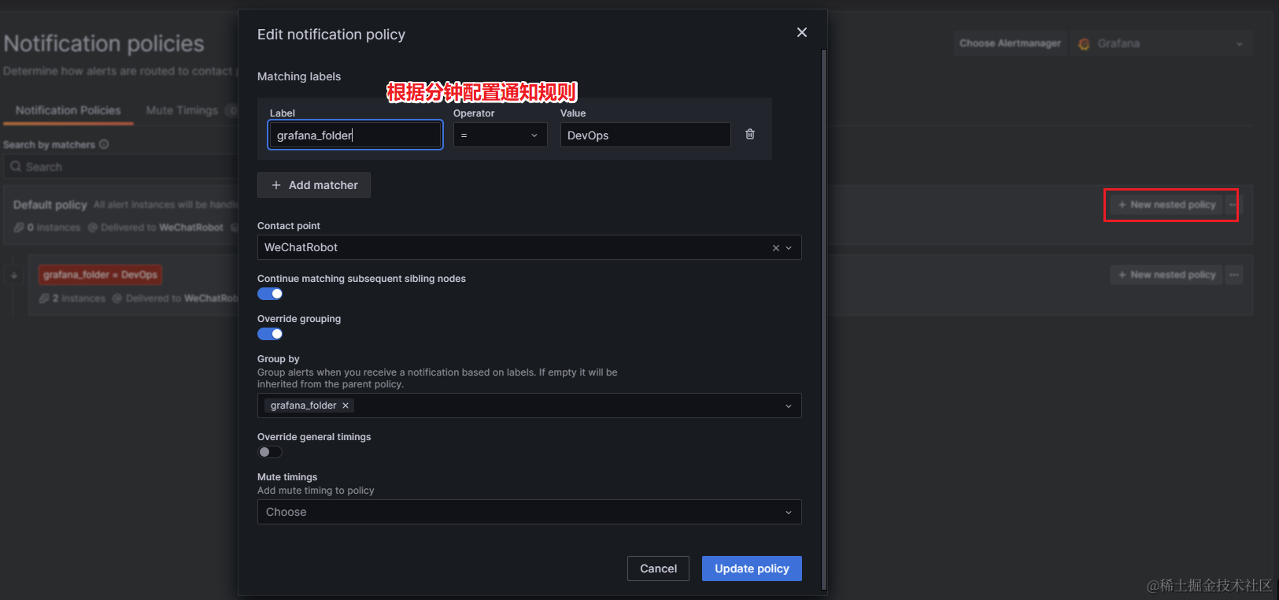Expand the Group by label selector

click(529, 406)
